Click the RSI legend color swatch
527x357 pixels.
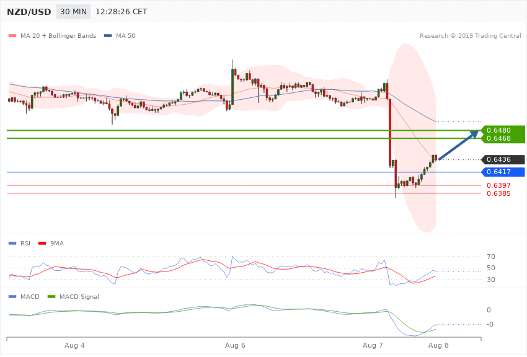click(x=12, y=243)
